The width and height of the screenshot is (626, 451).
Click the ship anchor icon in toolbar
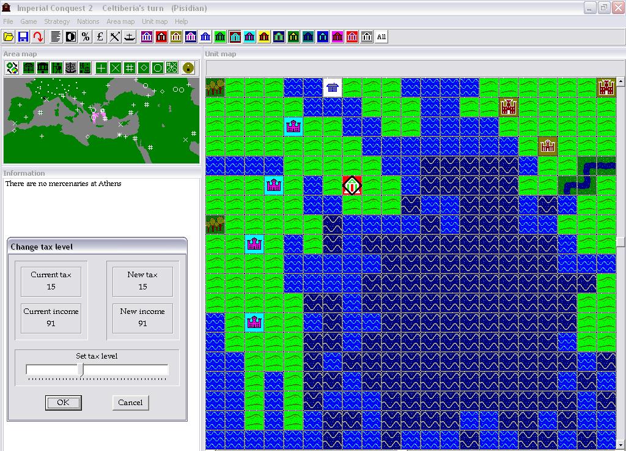[x=130, y=37]
